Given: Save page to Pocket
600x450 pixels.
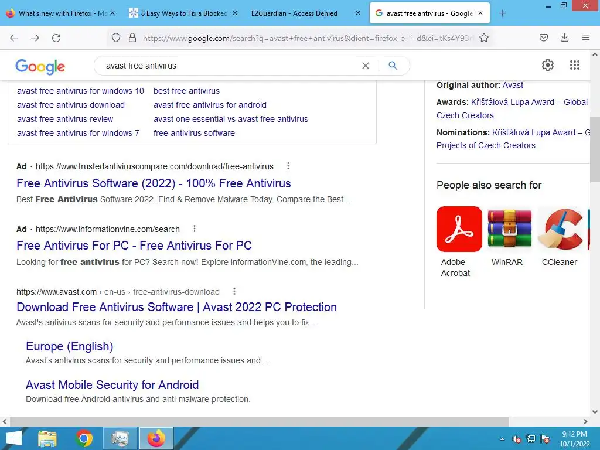Looking at the screenshot, I should pyautogui.click(x=544, y=37).
